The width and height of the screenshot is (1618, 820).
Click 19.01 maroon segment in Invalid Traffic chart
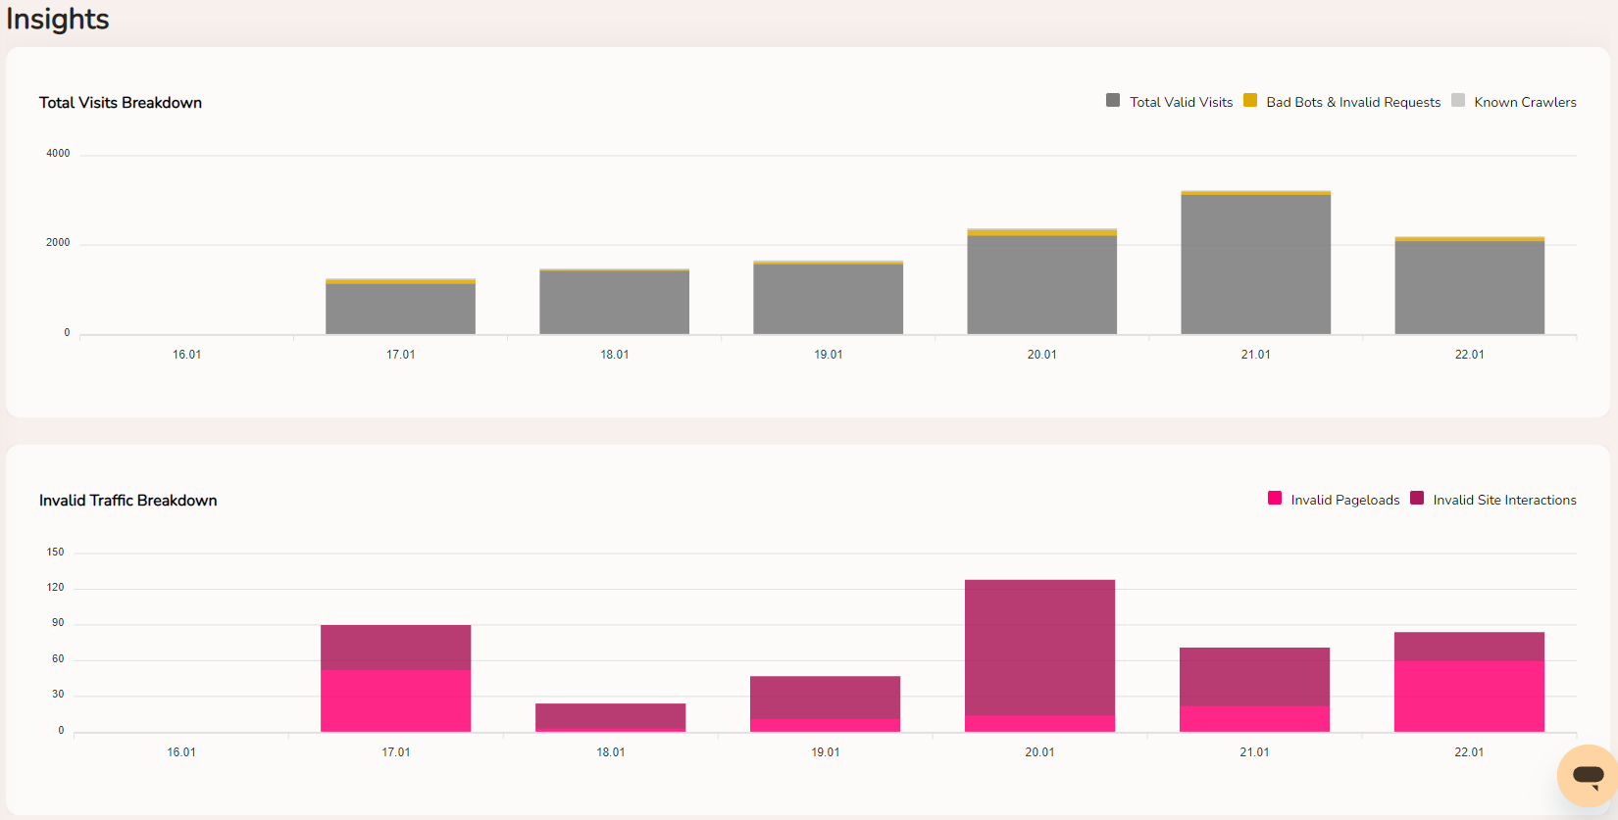pyautogui.click(x=825, y=698)
